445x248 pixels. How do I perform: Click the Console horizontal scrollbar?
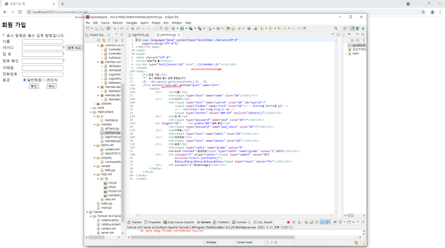click(x=212, y=237)
